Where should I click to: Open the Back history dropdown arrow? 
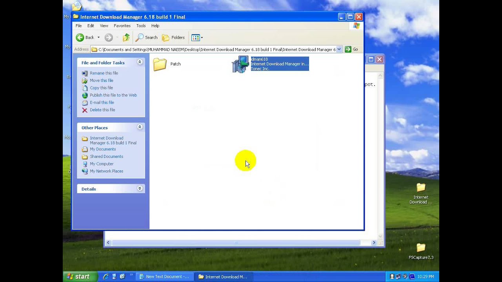(x=98, y=38)
